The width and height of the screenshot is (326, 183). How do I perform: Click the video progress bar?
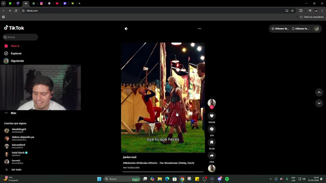(x=163, y=172)
